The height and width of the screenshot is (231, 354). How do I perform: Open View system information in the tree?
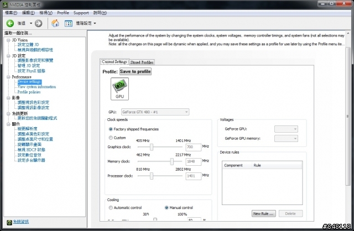[x=37, y=87]
